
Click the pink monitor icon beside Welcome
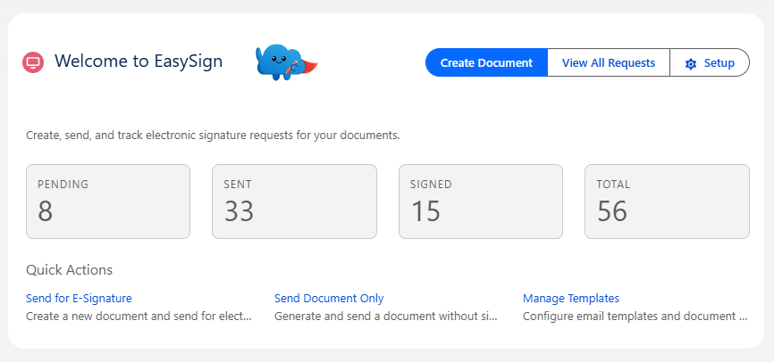[33, 62]
